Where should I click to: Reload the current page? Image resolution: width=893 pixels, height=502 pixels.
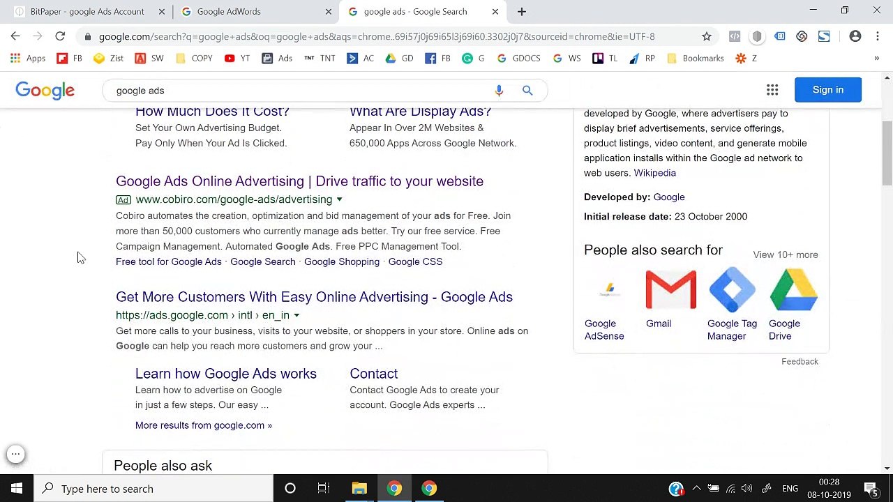(60, 36)
